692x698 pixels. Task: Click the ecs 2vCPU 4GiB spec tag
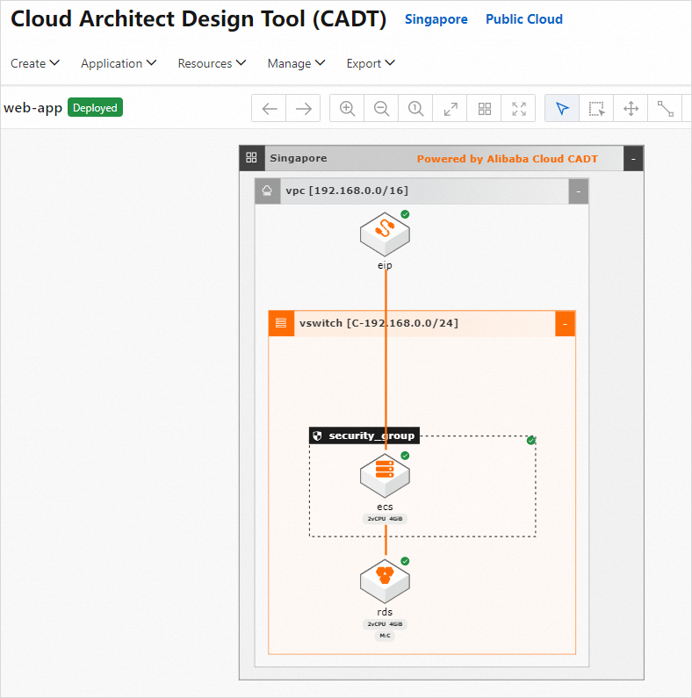point(385,519)
